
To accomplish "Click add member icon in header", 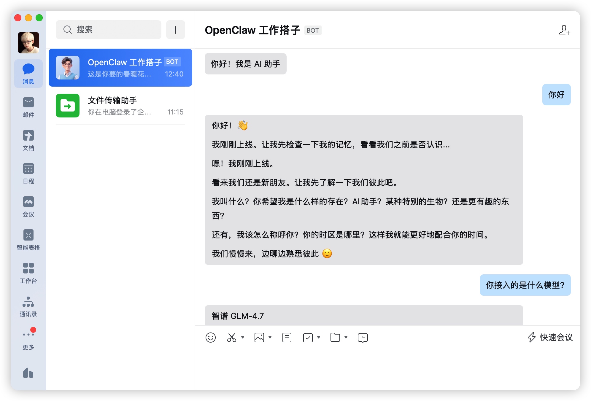I will click(x=564, y=30).
